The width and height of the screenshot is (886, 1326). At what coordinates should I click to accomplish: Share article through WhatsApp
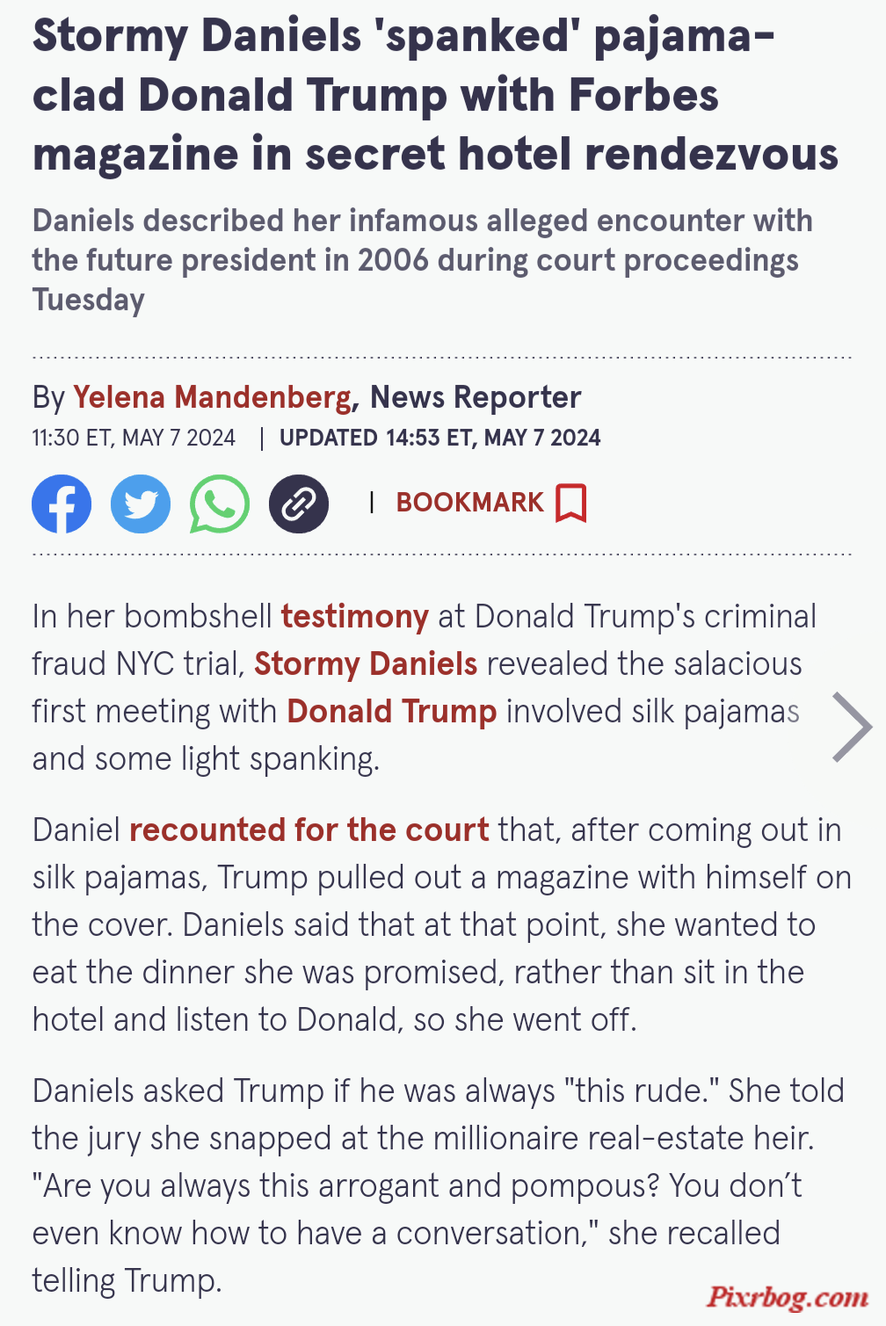[x=220, y=504]
